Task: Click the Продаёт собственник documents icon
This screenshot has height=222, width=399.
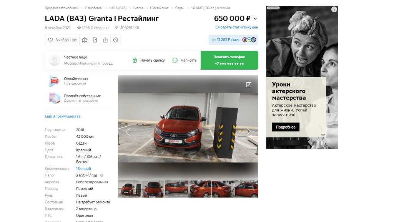Action: pos(55,98)
